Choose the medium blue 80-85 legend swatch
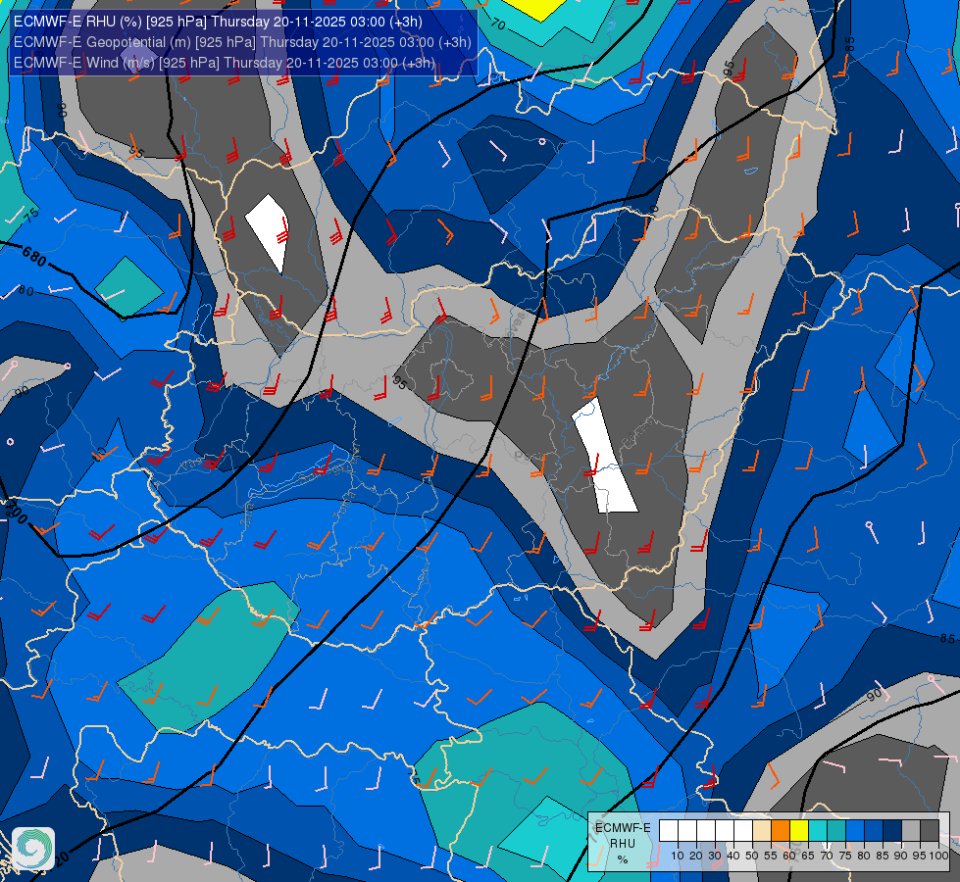Viewport: 960px width, 882px height. [874, 831]
